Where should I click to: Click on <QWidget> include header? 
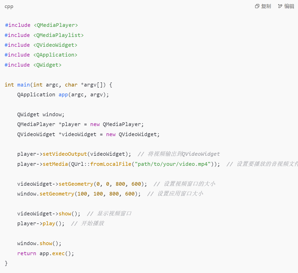[x=47, y=65]
